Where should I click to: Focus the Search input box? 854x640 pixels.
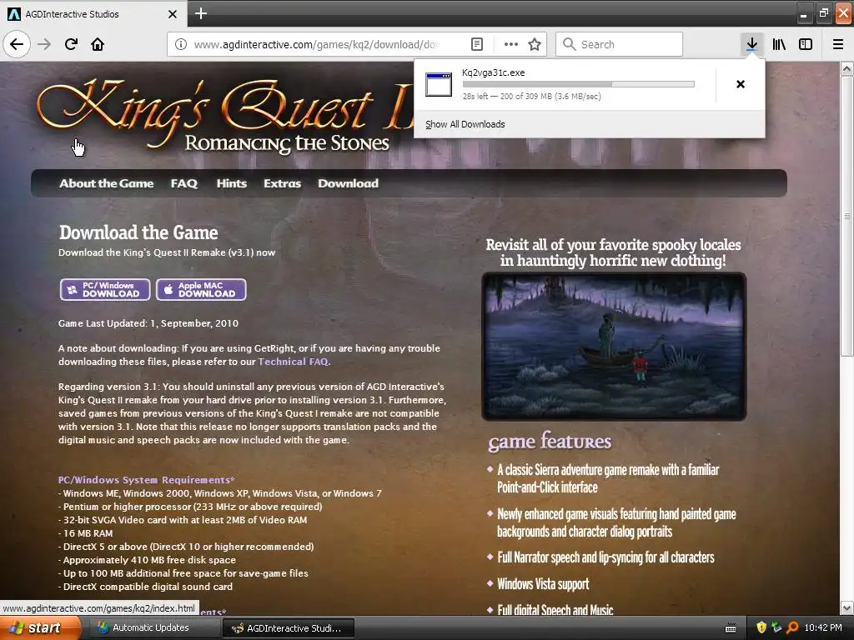pos(620,44)
